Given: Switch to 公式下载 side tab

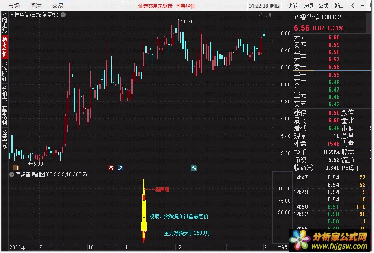Looking at the screenshot, I should click(4, 140).
